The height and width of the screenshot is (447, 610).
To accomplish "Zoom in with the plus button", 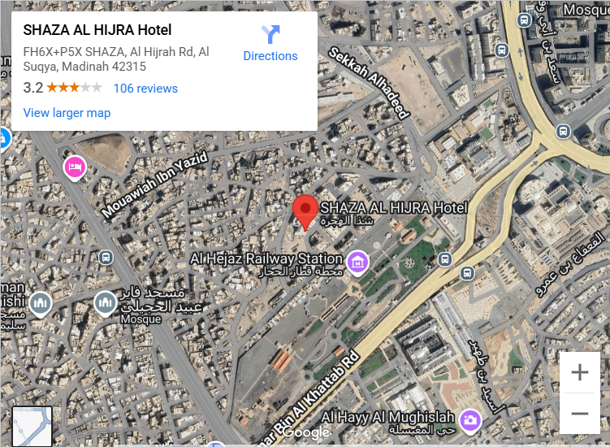I will click(x=580, y=372).
